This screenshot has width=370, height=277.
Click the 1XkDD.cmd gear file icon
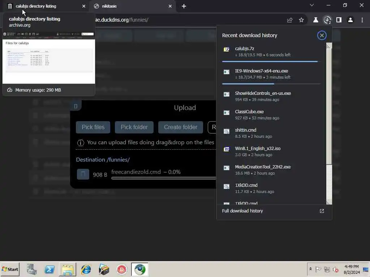coord(227,186)
